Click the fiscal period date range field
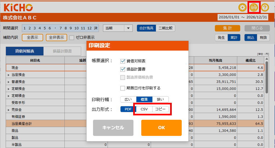Screen dimensions: 275x148 (x=243, y=17)
